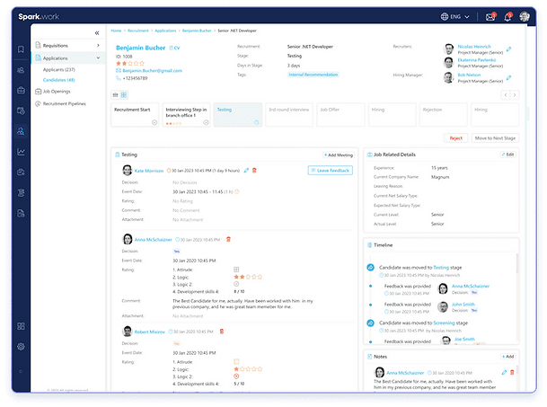Open Nicolas Heinrich recruiter profile

pos(473,47)
